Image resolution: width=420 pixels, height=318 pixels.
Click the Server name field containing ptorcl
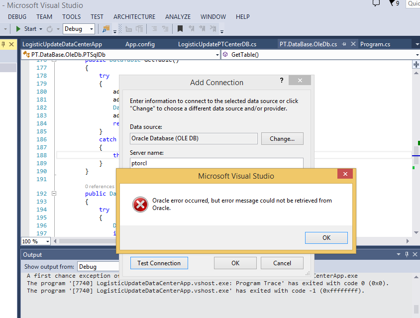coord(216,163)
